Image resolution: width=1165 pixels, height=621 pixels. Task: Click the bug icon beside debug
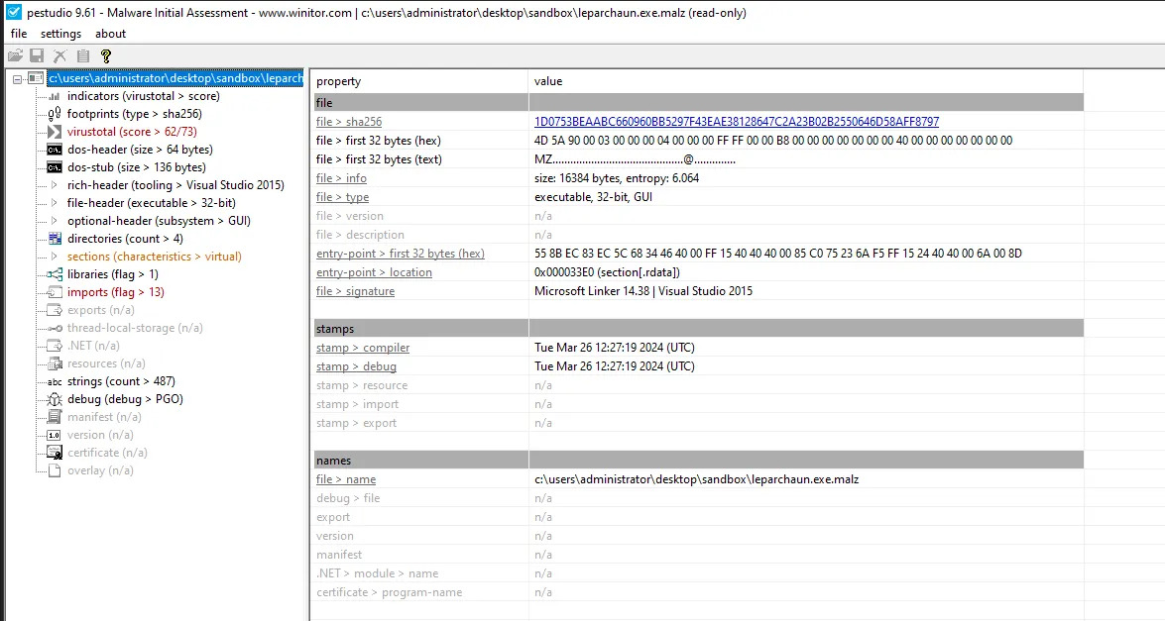[x=56, y=399]
